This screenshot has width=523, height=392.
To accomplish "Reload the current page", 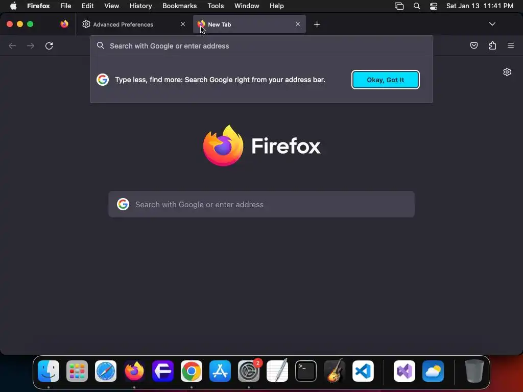I will tap(49, 45).
